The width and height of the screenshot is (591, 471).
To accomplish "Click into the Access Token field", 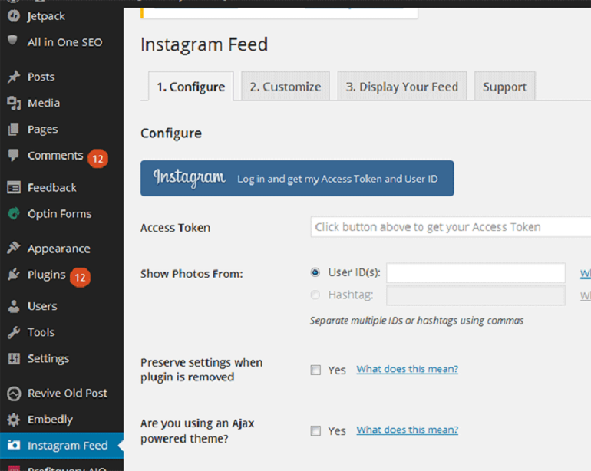I will point(451,227).
